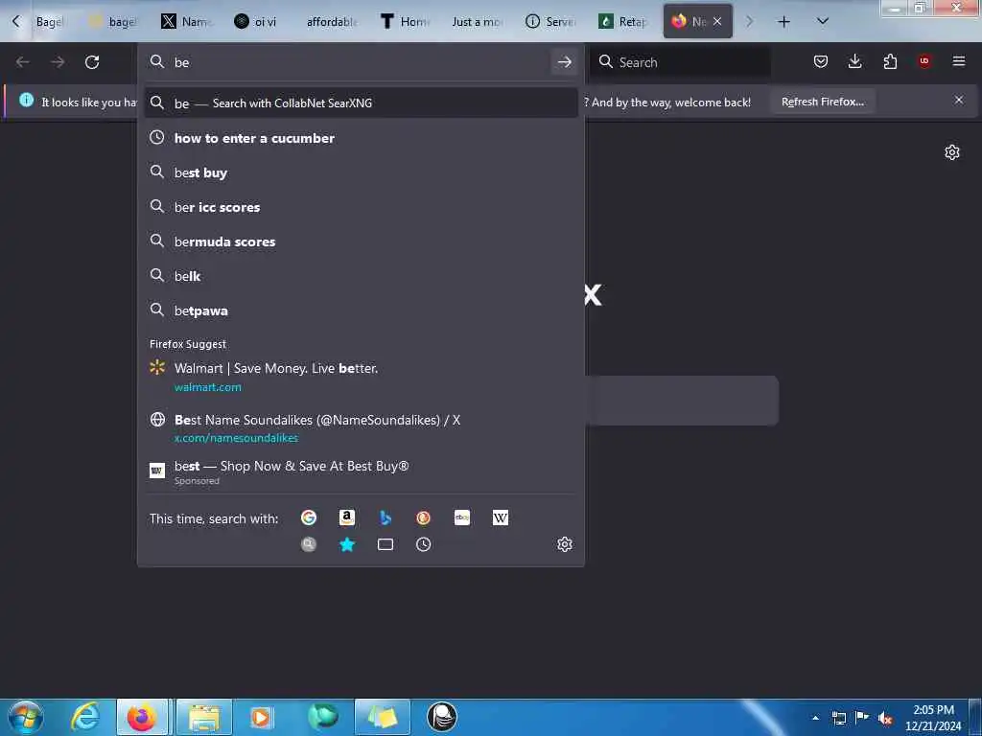982x736 pixels.
Task: Search this time with Google
Action: [x=308, y=517]
